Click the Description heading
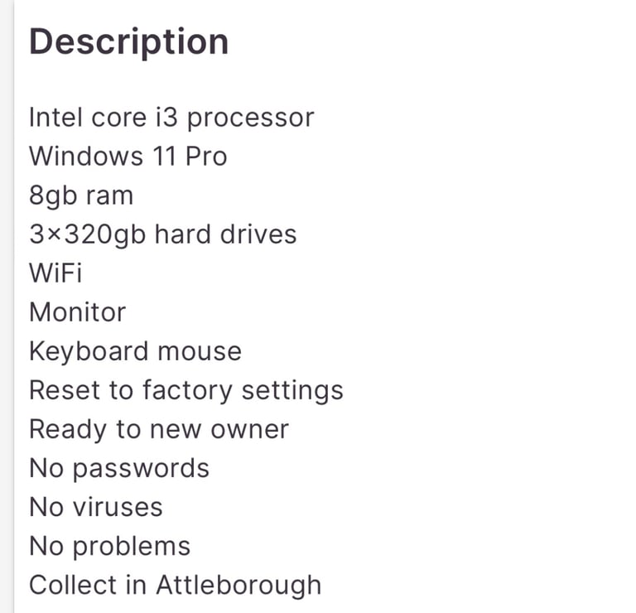The height and width of the screenshot is (613, 636). (x=129, y=42)
